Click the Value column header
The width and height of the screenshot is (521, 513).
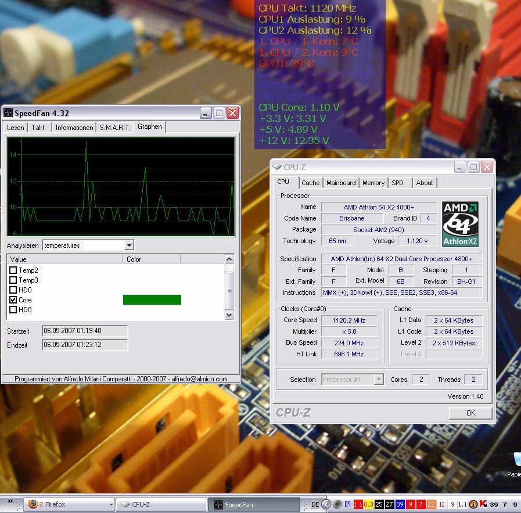(x=65, y=259)
